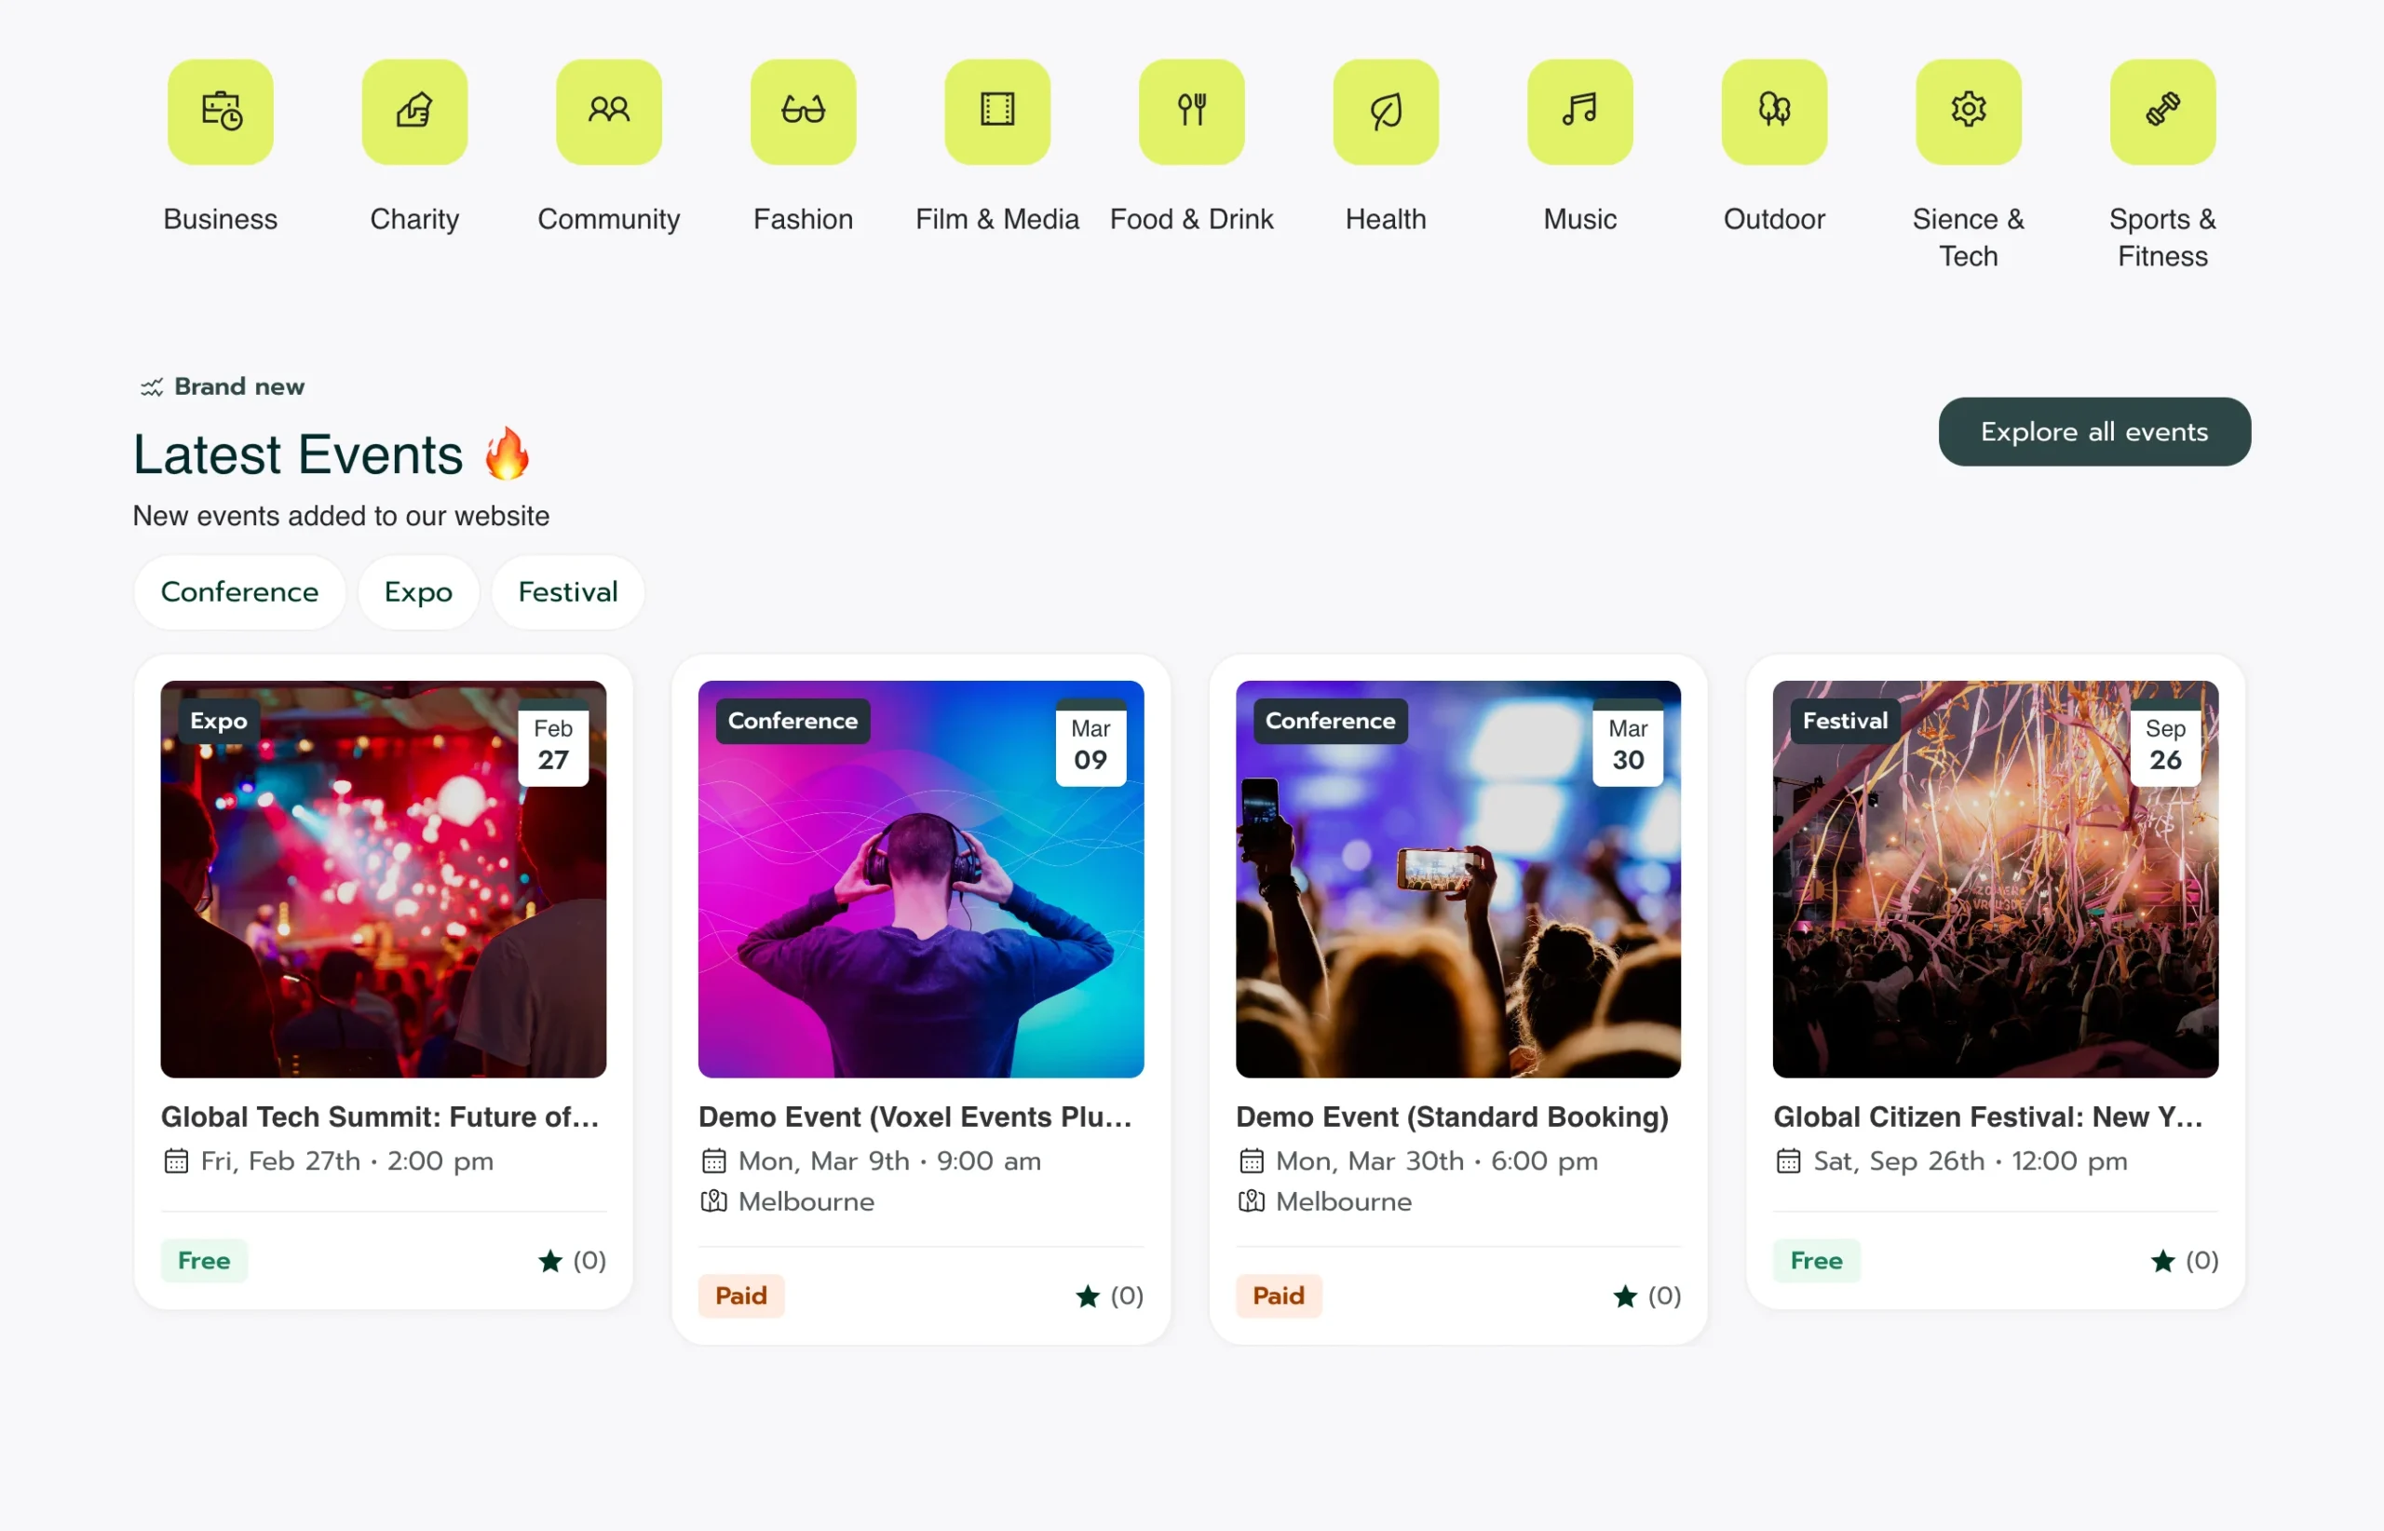Click the Explore all events button

coord(2093,431)
